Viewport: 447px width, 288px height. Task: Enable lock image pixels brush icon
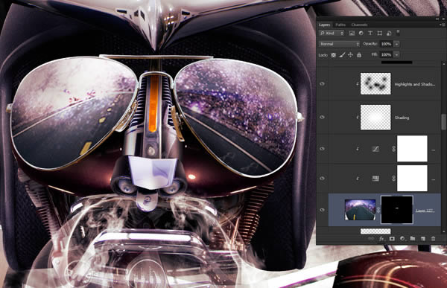[342, 55]
